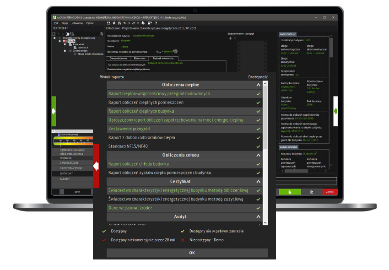Click the plus icon under Zdjęcie/rysunek podgląd
This screenshot has height=270, width=389.
point(230,38)
